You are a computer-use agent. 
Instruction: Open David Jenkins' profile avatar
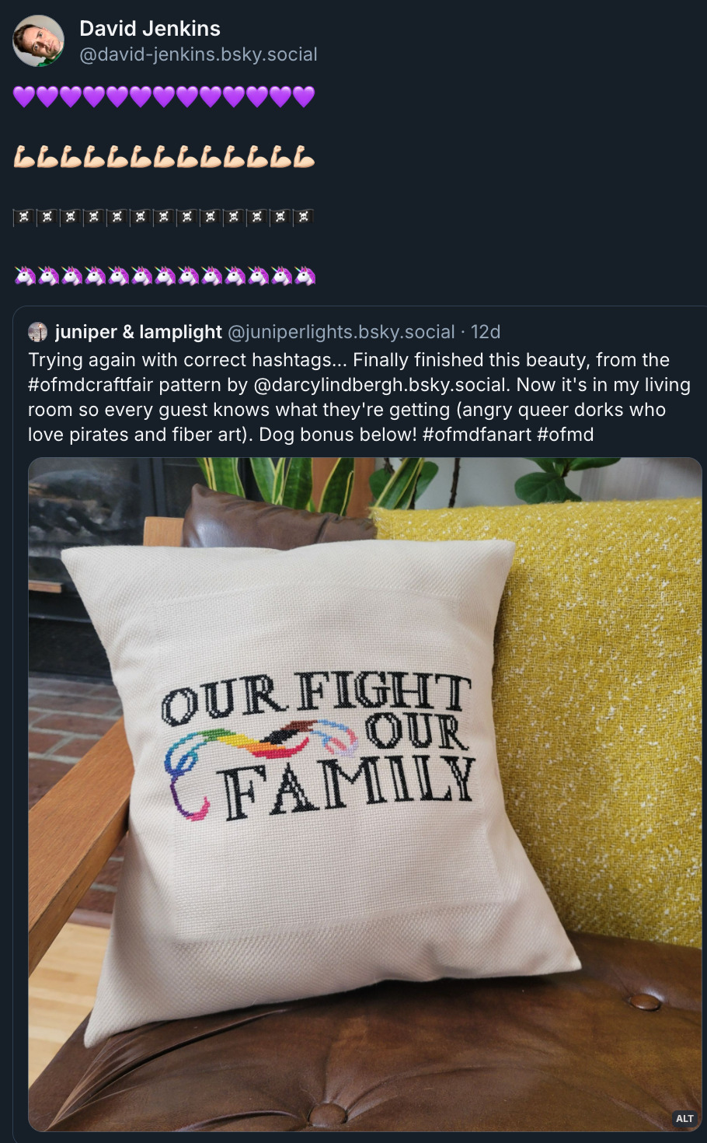point(38,40)
